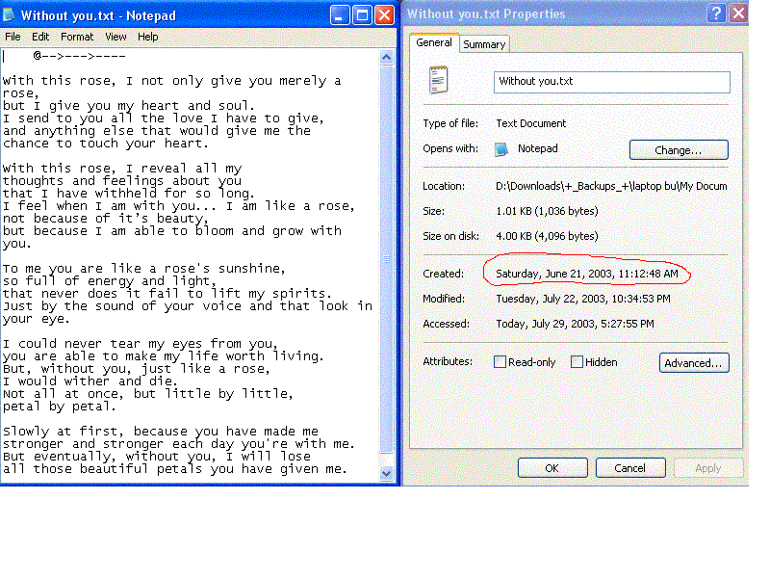Image resolution: width=770 pixels, height=578 pixels.
Task: Open the File menu in Notepad
Action: 13,37
